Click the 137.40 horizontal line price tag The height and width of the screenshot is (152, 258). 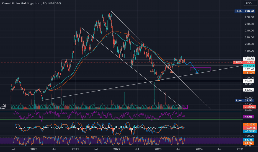pyautogui.click(x=249, y=69)
